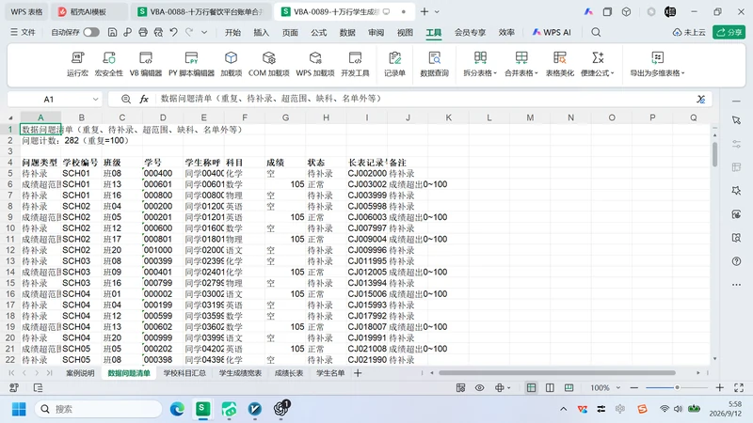This screenshot has height=423, width=753.
Task: Click the print icon in quick toolbar
Action: coord(143,32)
